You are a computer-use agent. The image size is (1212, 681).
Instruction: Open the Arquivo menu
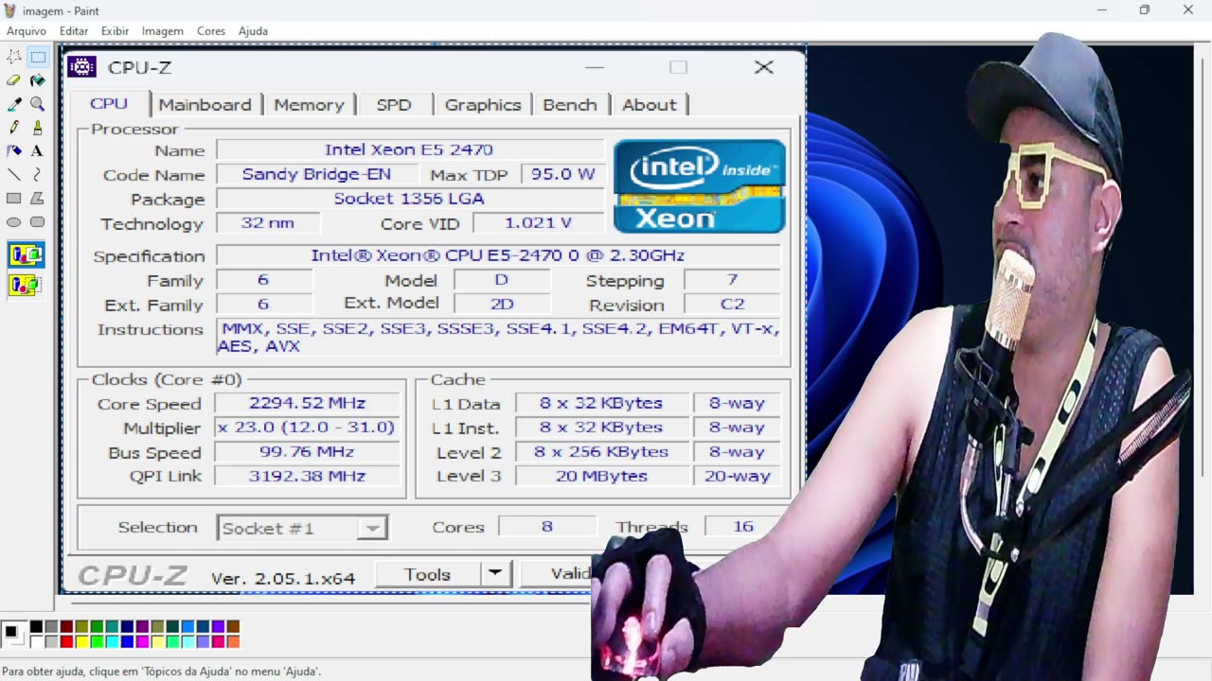[x=27, y=31]
